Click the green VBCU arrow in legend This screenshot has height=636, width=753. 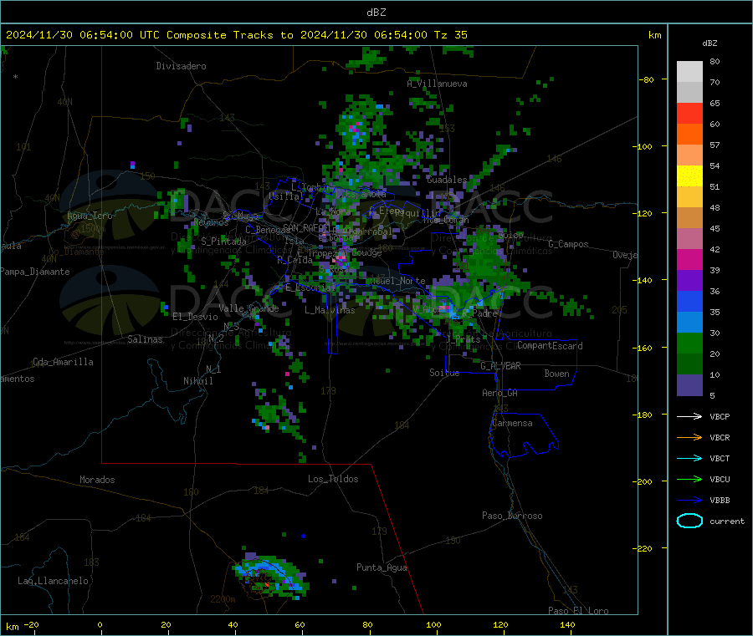pos(689,479)
